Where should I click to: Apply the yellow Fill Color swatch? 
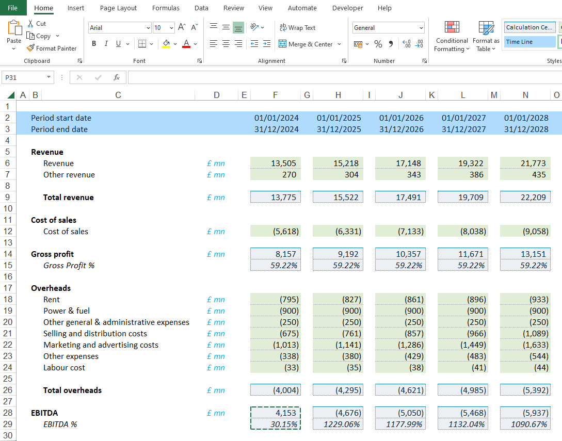click(166, 44)
